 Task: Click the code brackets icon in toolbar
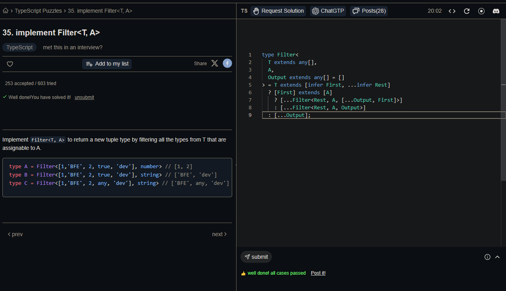(452, 11)
